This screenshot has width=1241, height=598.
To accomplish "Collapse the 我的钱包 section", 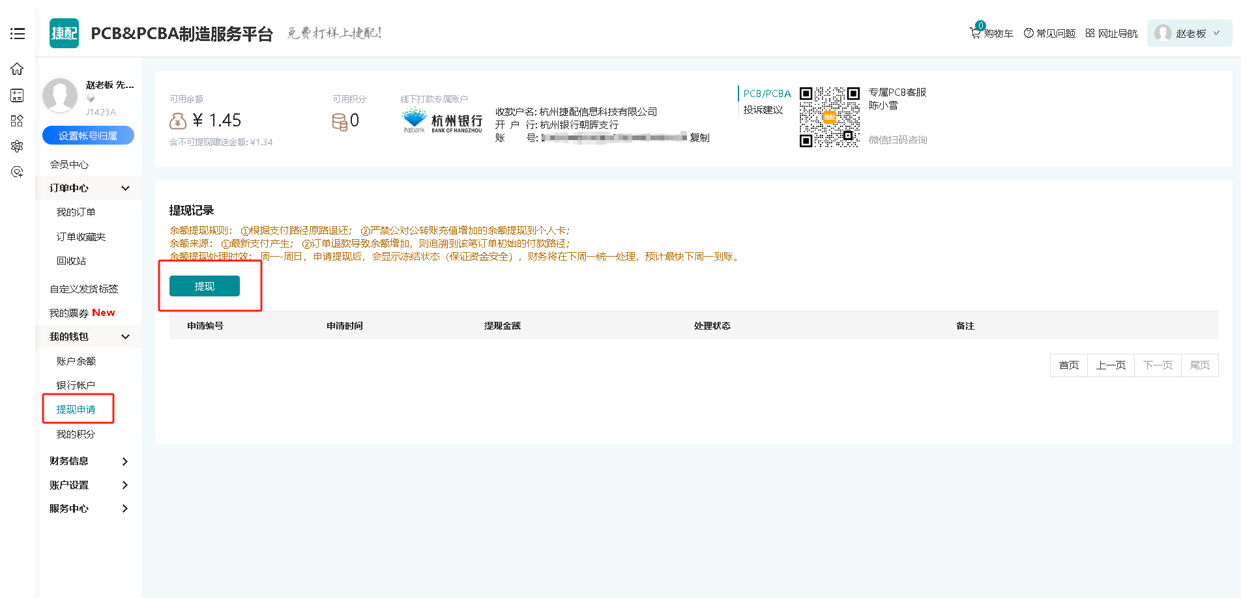I will click(89, 337).
